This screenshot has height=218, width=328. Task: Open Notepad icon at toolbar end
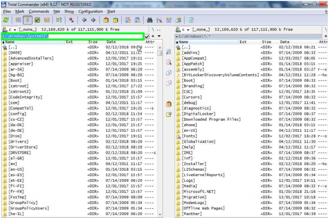click(190, 20)
